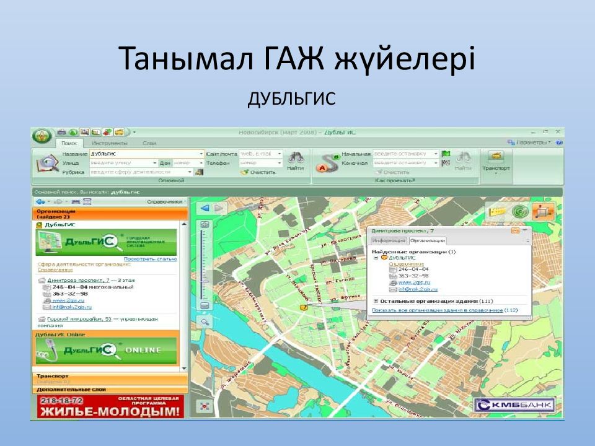Screen dimensions: 595x446
Task: Click the yellow bus quick-access icon
Action: point(119,132)
